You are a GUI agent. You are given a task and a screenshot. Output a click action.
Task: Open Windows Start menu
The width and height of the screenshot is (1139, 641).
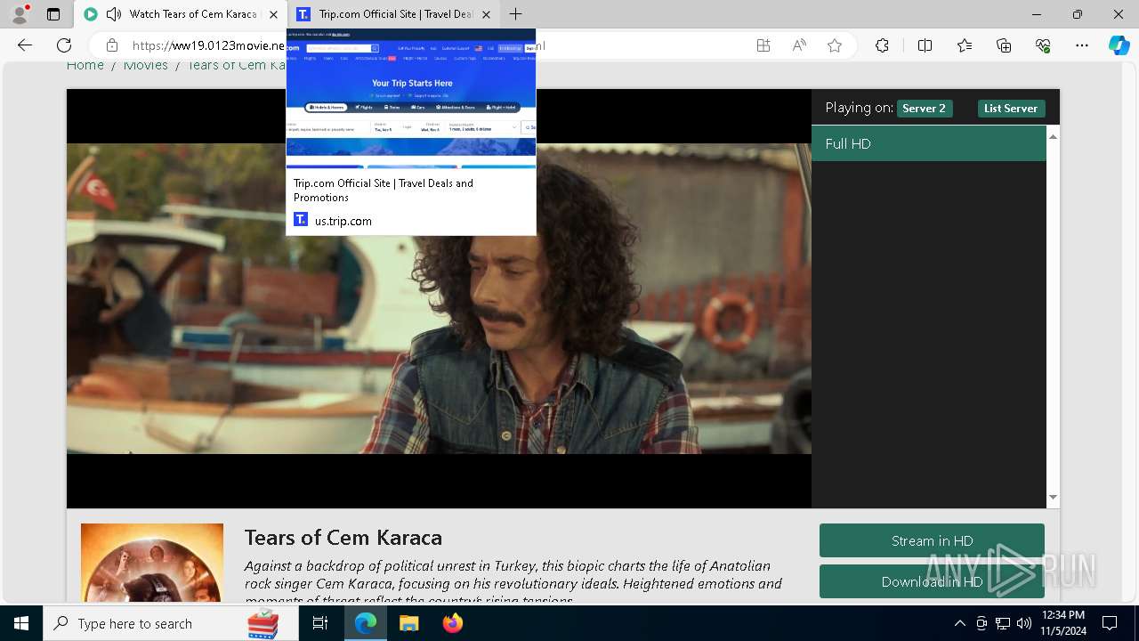[21, 623]
